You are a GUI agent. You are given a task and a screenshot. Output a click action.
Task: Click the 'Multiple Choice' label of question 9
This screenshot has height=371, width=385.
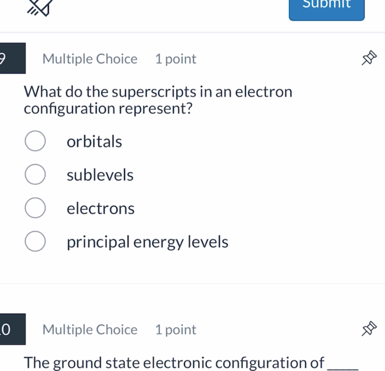[x=90, y=59]
